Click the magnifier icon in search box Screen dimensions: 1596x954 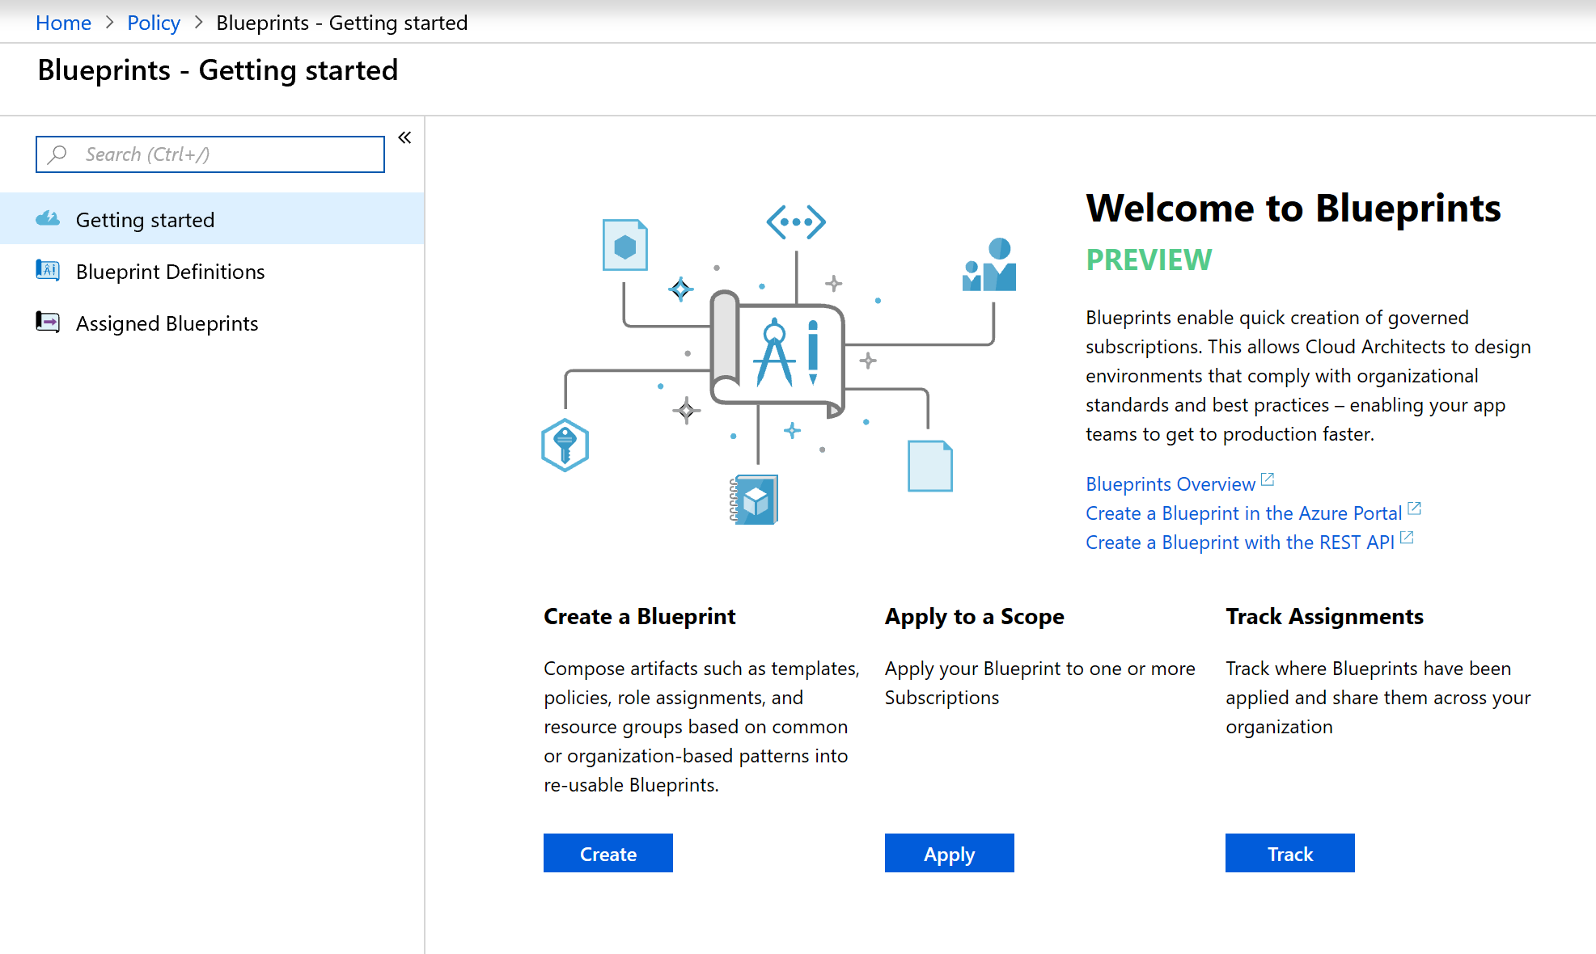point(57,154)
